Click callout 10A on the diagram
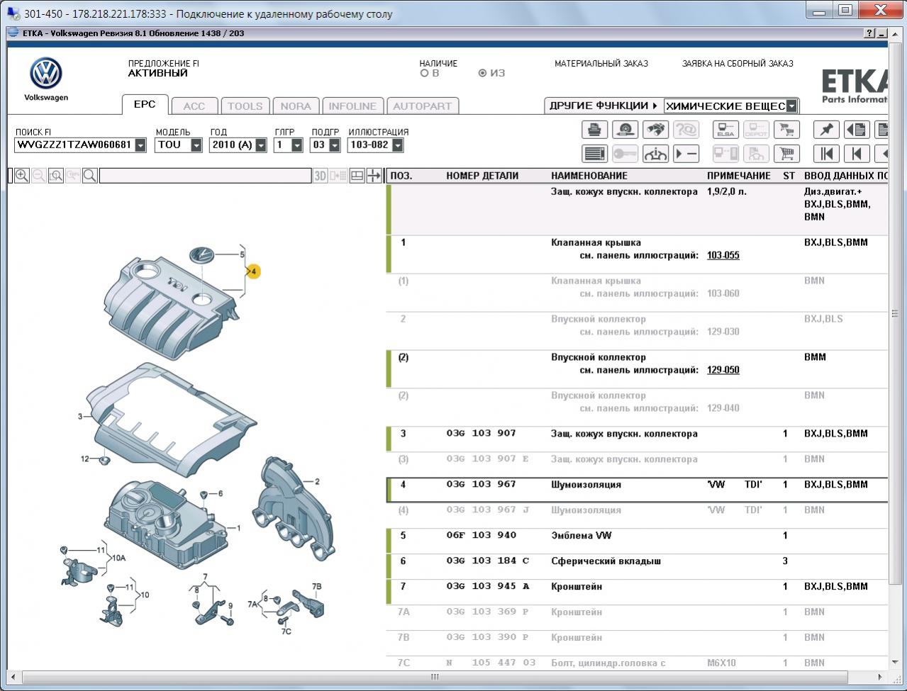Viewport: 907px width, 691px height. 119,558
